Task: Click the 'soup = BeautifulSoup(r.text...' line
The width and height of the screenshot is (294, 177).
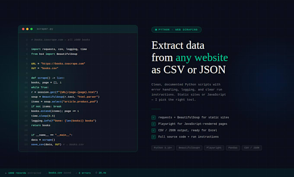Action: pos(65,97)
